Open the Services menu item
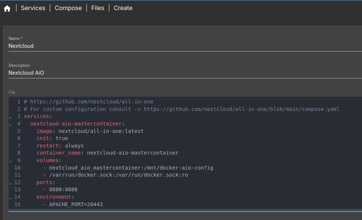 click(33, 8)
